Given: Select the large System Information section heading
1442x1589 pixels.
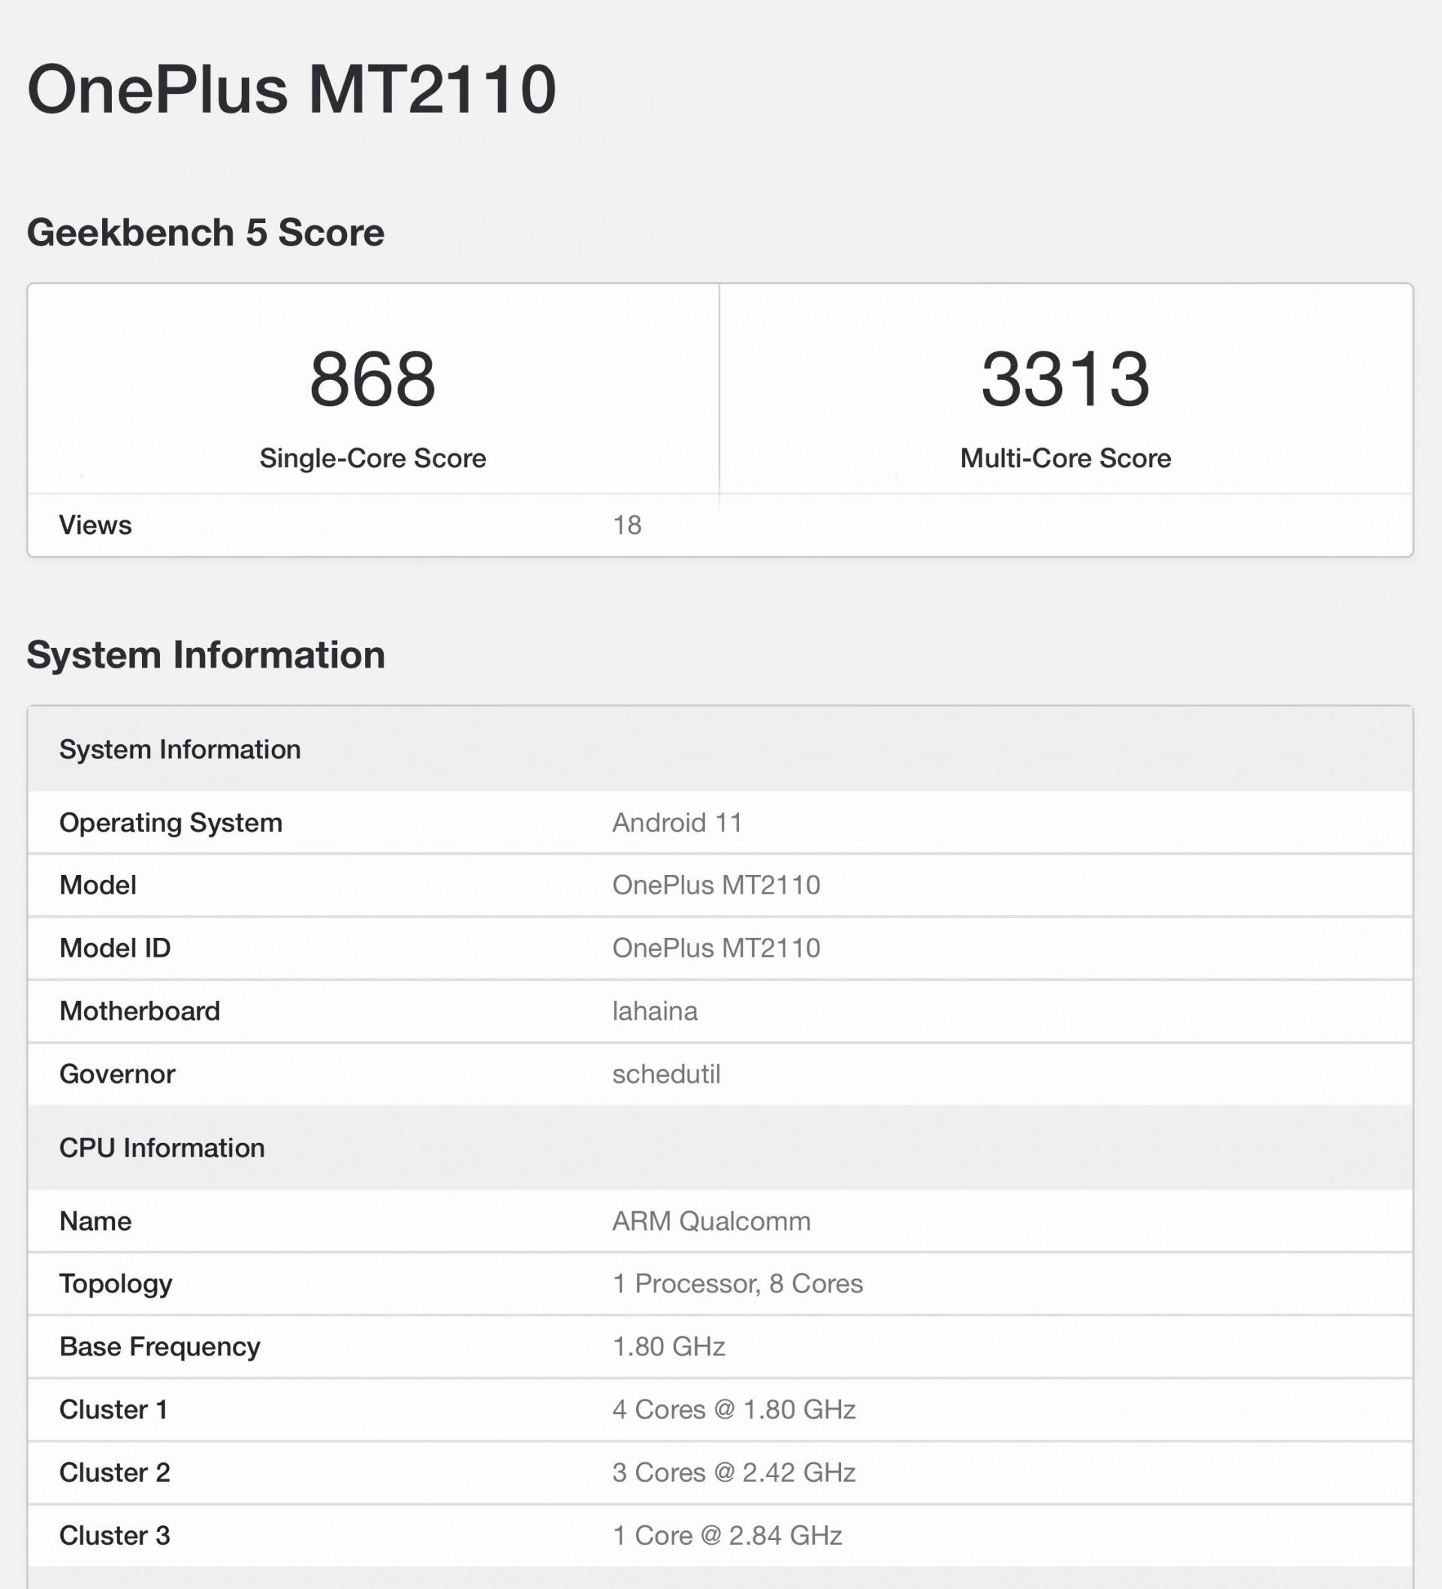Looking at the screenshot, I should (x=206, y=655).
